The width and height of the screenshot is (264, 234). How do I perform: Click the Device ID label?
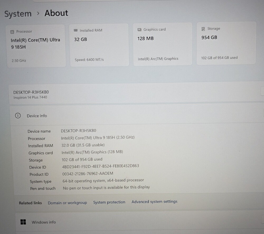point(37,167)
